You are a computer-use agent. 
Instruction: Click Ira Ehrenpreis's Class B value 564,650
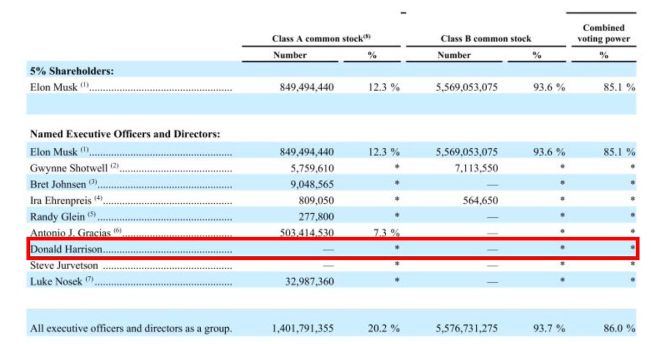pyautogui.click(x=480, y=200)
